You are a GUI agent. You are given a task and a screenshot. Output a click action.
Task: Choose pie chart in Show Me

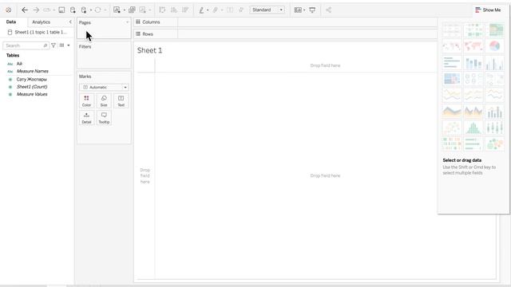tap(494, 46)
